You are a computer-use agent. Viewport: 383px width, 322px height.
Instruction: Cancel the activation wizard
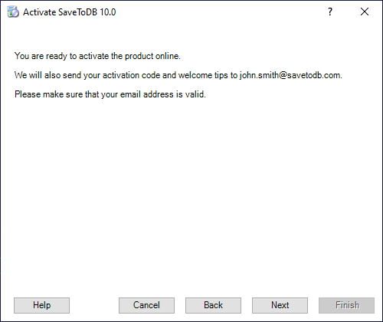click(146, 305)
